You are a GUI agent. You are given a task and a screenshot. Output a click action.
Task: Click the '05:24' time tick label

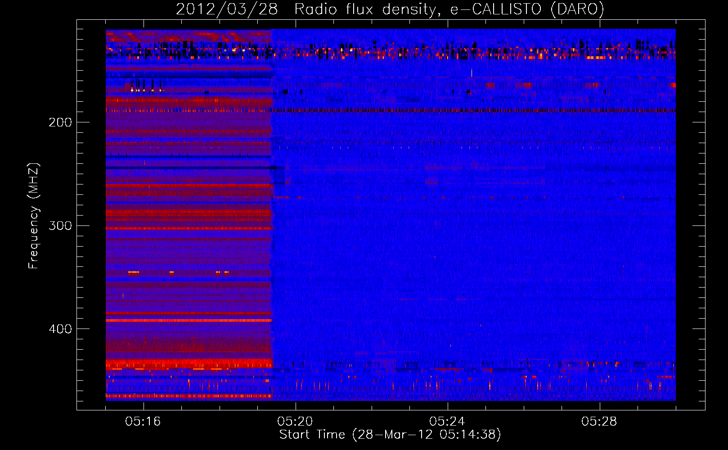click(x=447, y=422)
